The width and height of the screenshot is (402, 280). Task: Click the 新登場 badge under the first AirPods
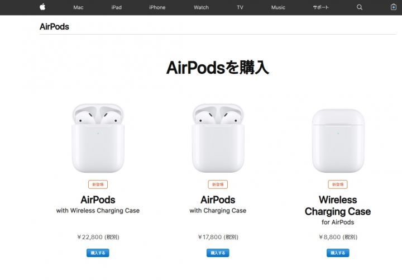(x=98, y=184)
